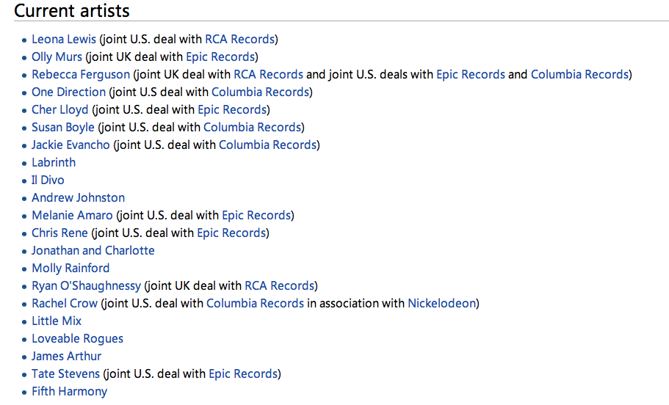669x405 pixels.
Task: Open the Chris Rene link
Action: pyautogui.click(x=59, y=233)
